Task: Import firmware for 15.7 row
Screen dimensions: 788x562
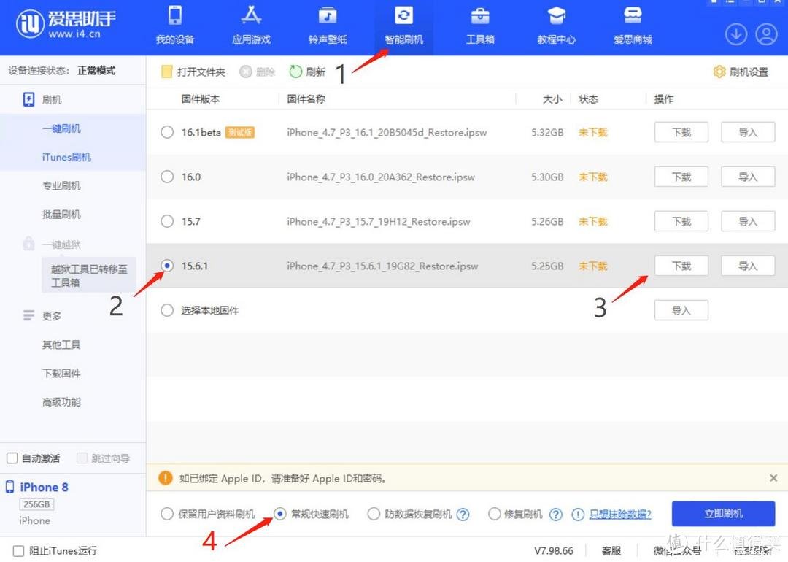Action: [x=748, y=221]
